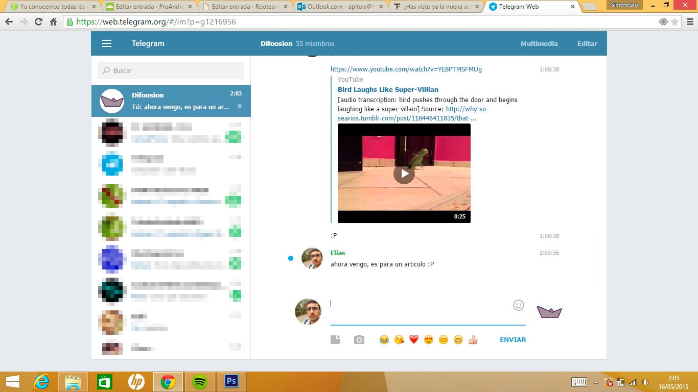Reload the Telegram Web page

tap(38, 22)
